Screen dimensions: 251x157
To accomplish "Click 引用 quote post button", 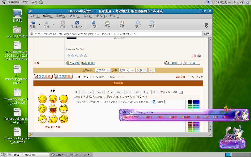I will [191, 63].
